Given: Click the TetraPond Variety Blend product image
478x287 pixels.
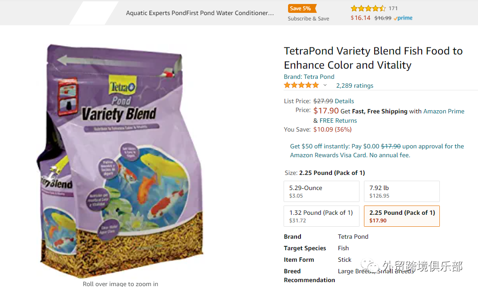Looking at the screenshot, I should click(x=121, y=161).
